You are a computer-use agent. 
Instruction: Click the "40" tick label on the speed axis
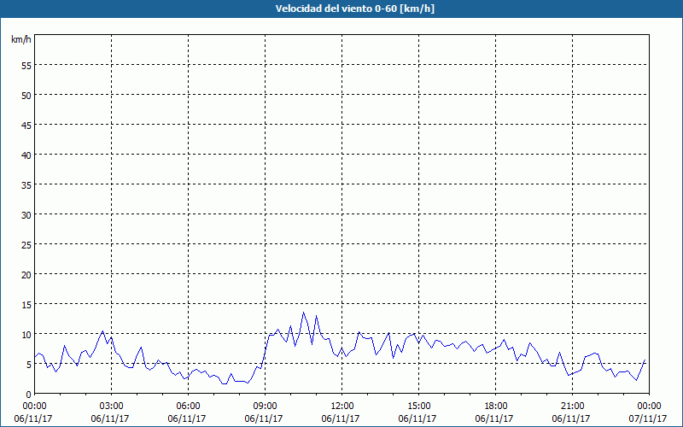26,155
